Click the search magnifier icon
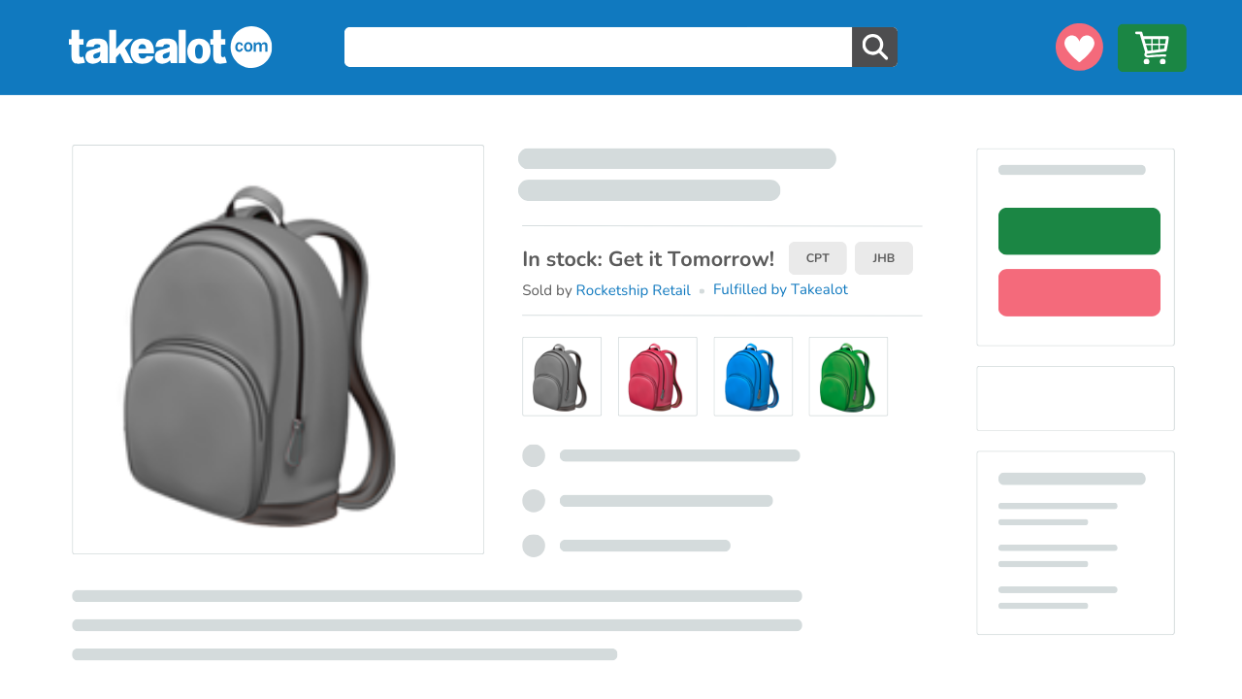 click(875, 48)
